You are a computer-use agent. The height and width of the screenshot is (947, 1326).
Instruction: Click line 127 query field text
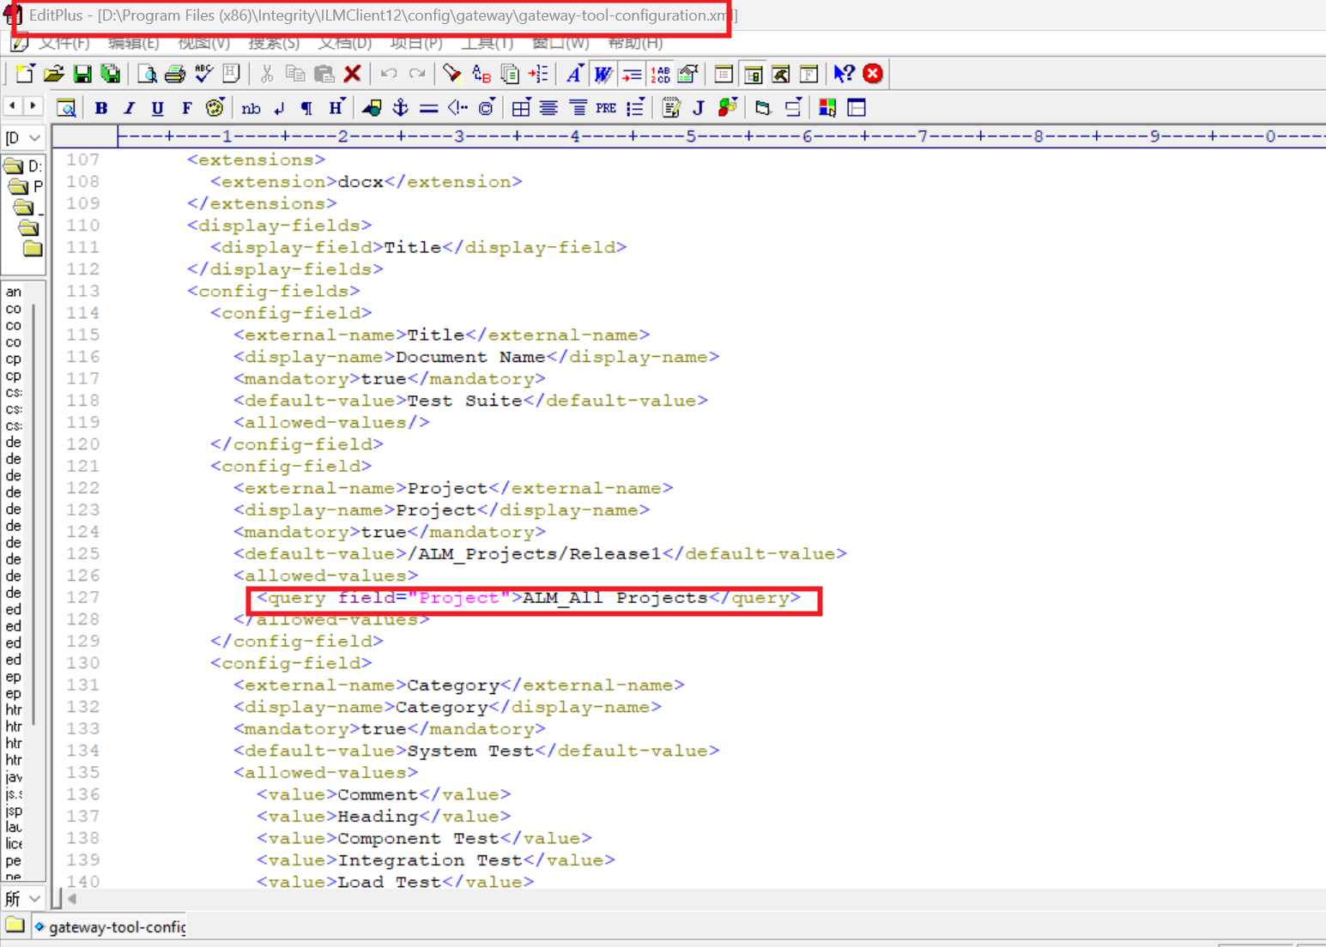click(x=529, y=598)
